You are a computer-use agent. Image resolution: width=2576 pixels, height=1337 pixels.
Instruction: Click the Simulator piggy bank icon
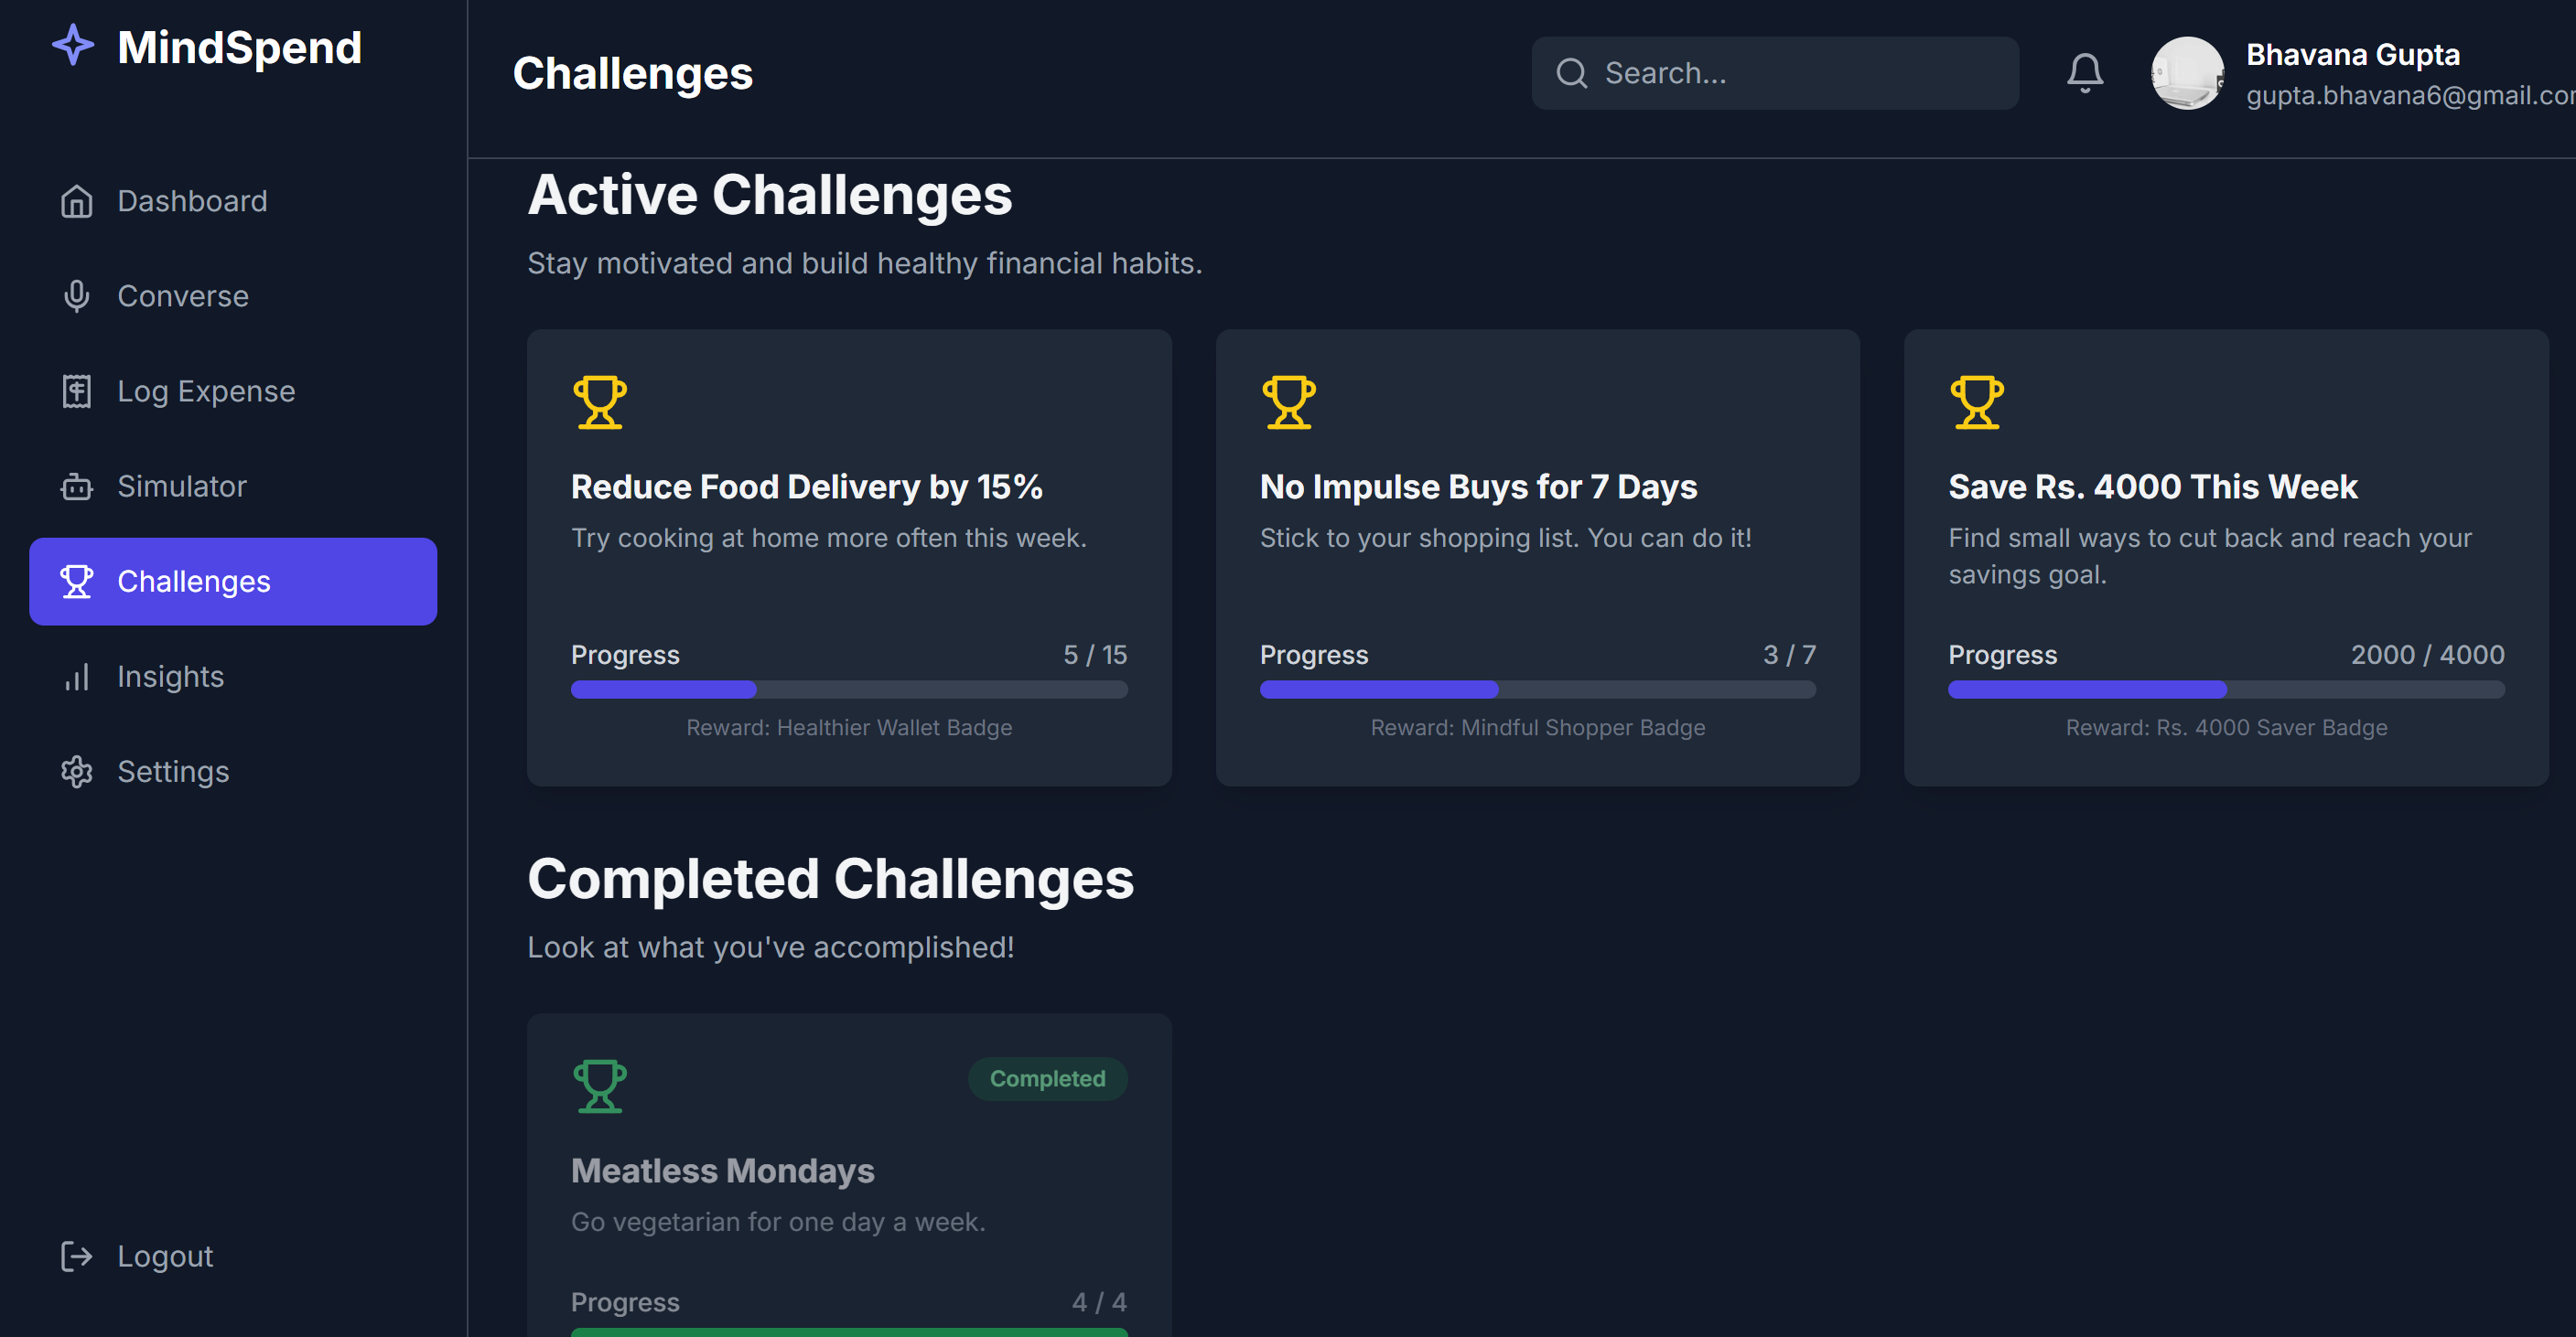tap(77, 486)
